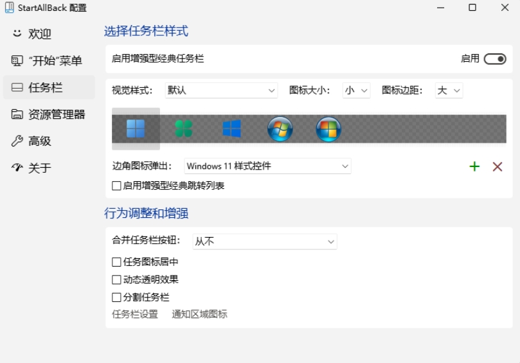Click the wrench icon beside 高级
The height and width of the screenshot is (363, 520).
click(17, 141)
